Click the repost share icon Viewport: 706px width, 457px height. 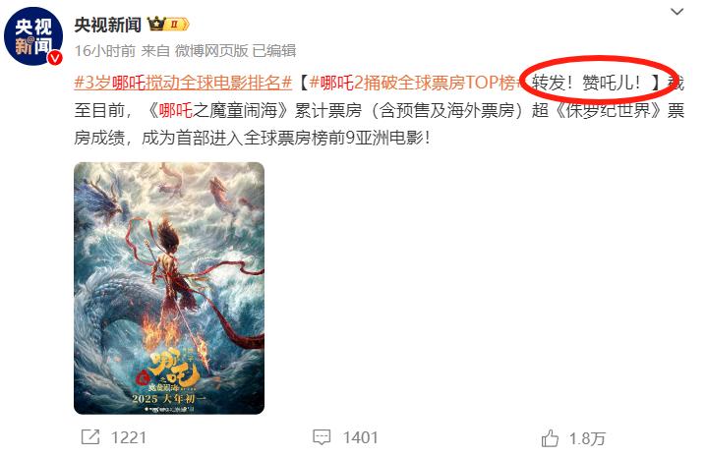coord(90,437)
